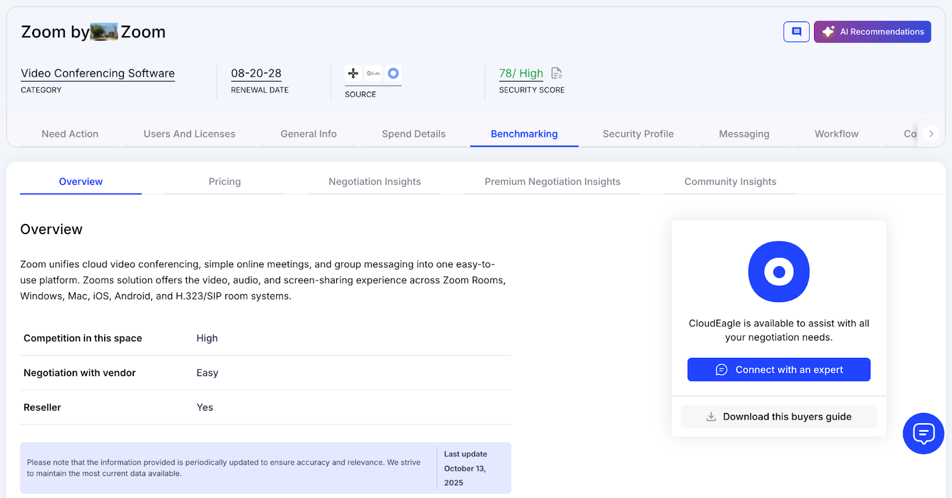Click the Zoom by Zoom page title

93,32
